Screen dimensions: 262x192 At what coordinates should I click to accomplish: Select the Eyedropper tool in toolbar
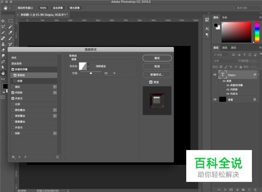(10, 32)
